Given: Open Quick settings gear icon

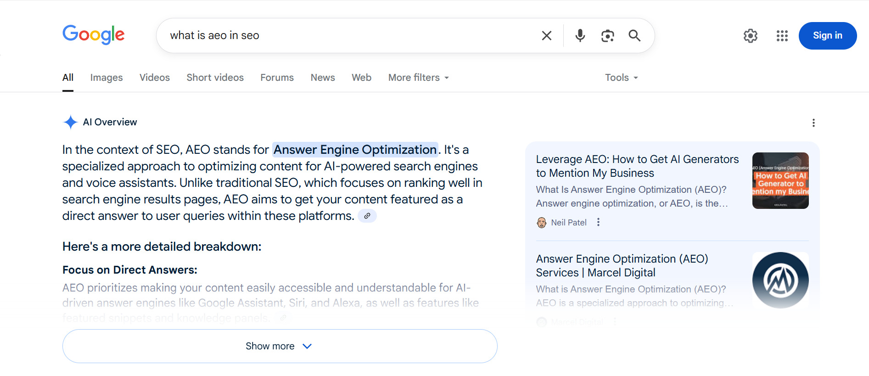Looking at the screenshot, I should point(751,36).
